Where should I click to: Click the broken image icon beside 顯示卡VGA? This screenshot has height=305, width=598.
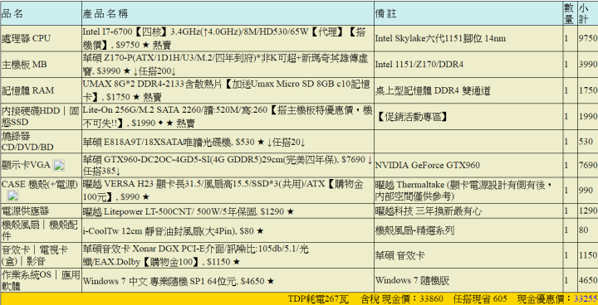[x=59, y=165]
